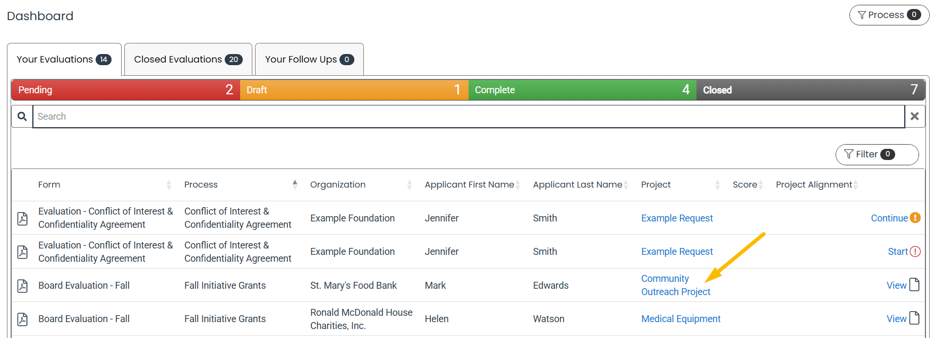Click orange alert icon beside Continue

pyautogui.click(x=915, y=218)
